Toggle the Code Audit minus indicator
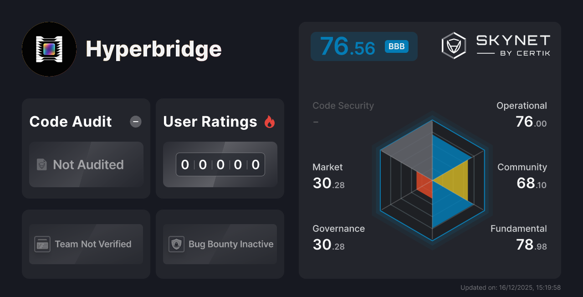The height and width of the screenshot is (297, 583). tap(135, 121)
